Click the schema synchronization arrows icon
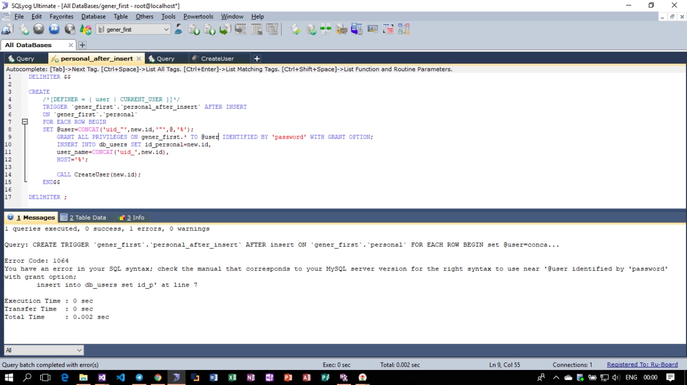The height and width of the screenshot is (385, 687). [325, 29]
